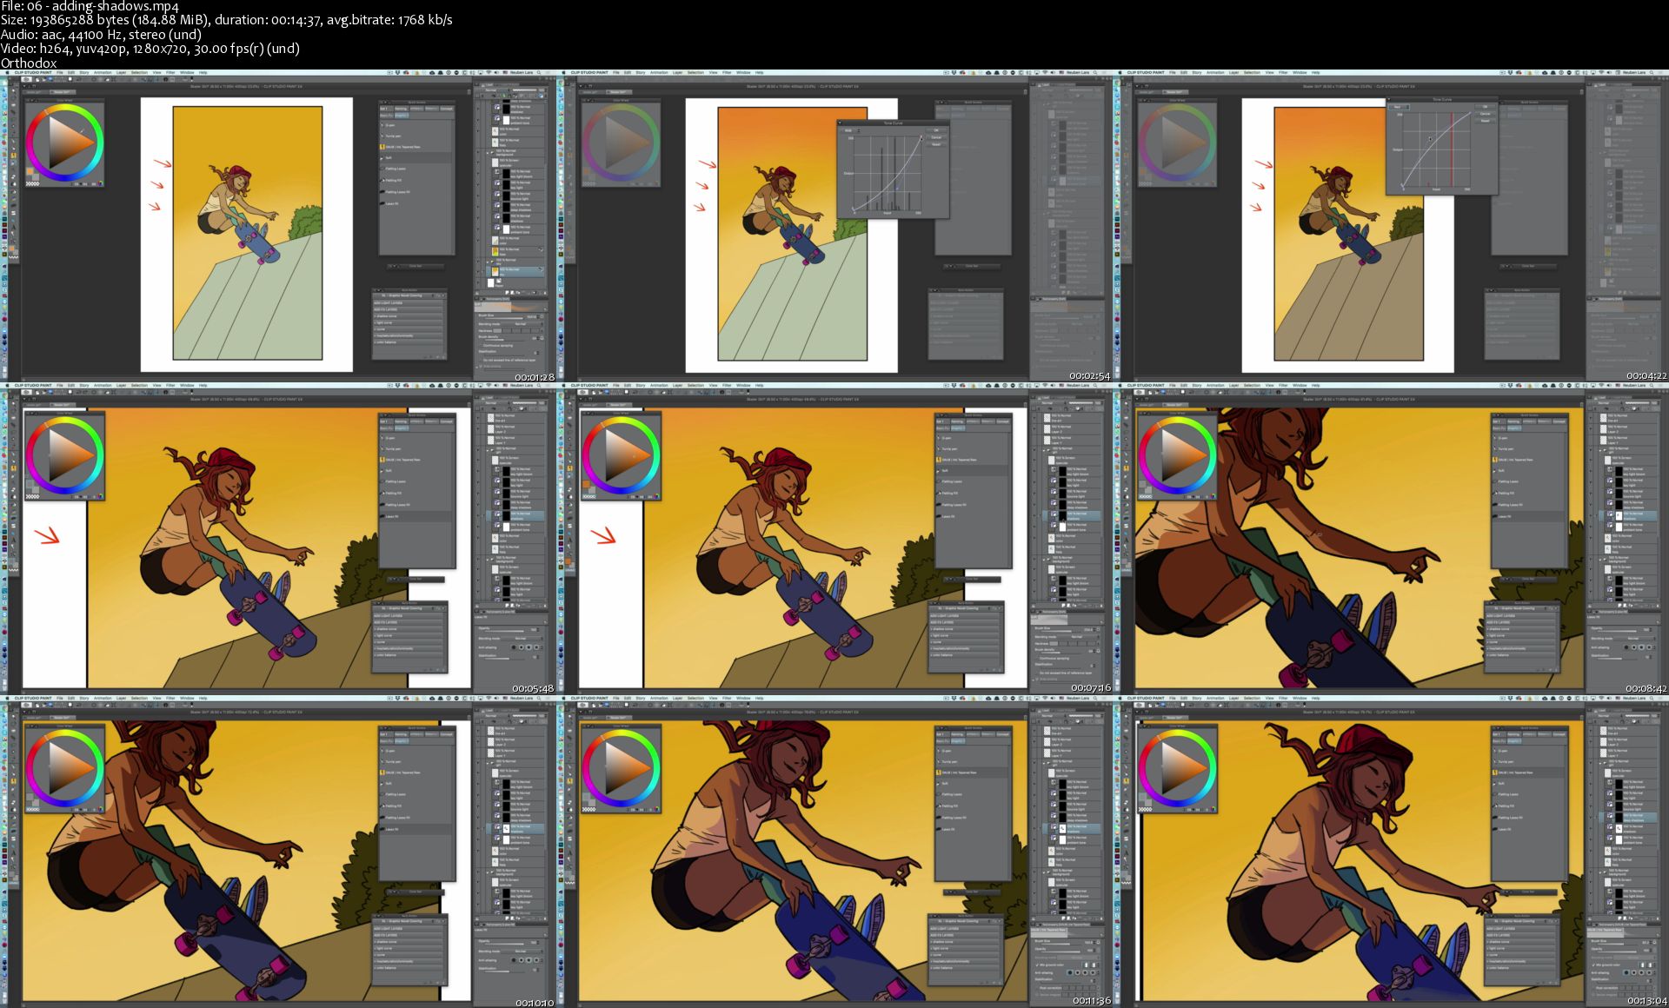Click the Paper layer thumbnail in the 00:01:28 frame

(x=490, y=282)
